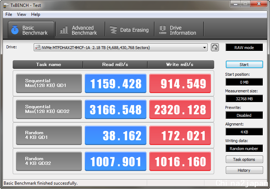Click write result 1016.160

point(180,161)
